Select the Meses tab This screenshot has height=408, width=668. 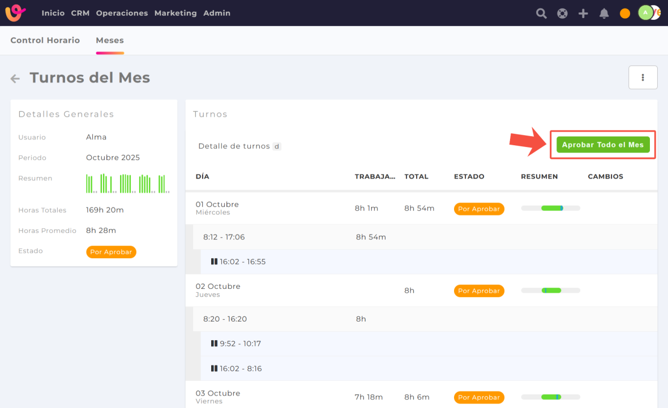click(x=110, y=40)
